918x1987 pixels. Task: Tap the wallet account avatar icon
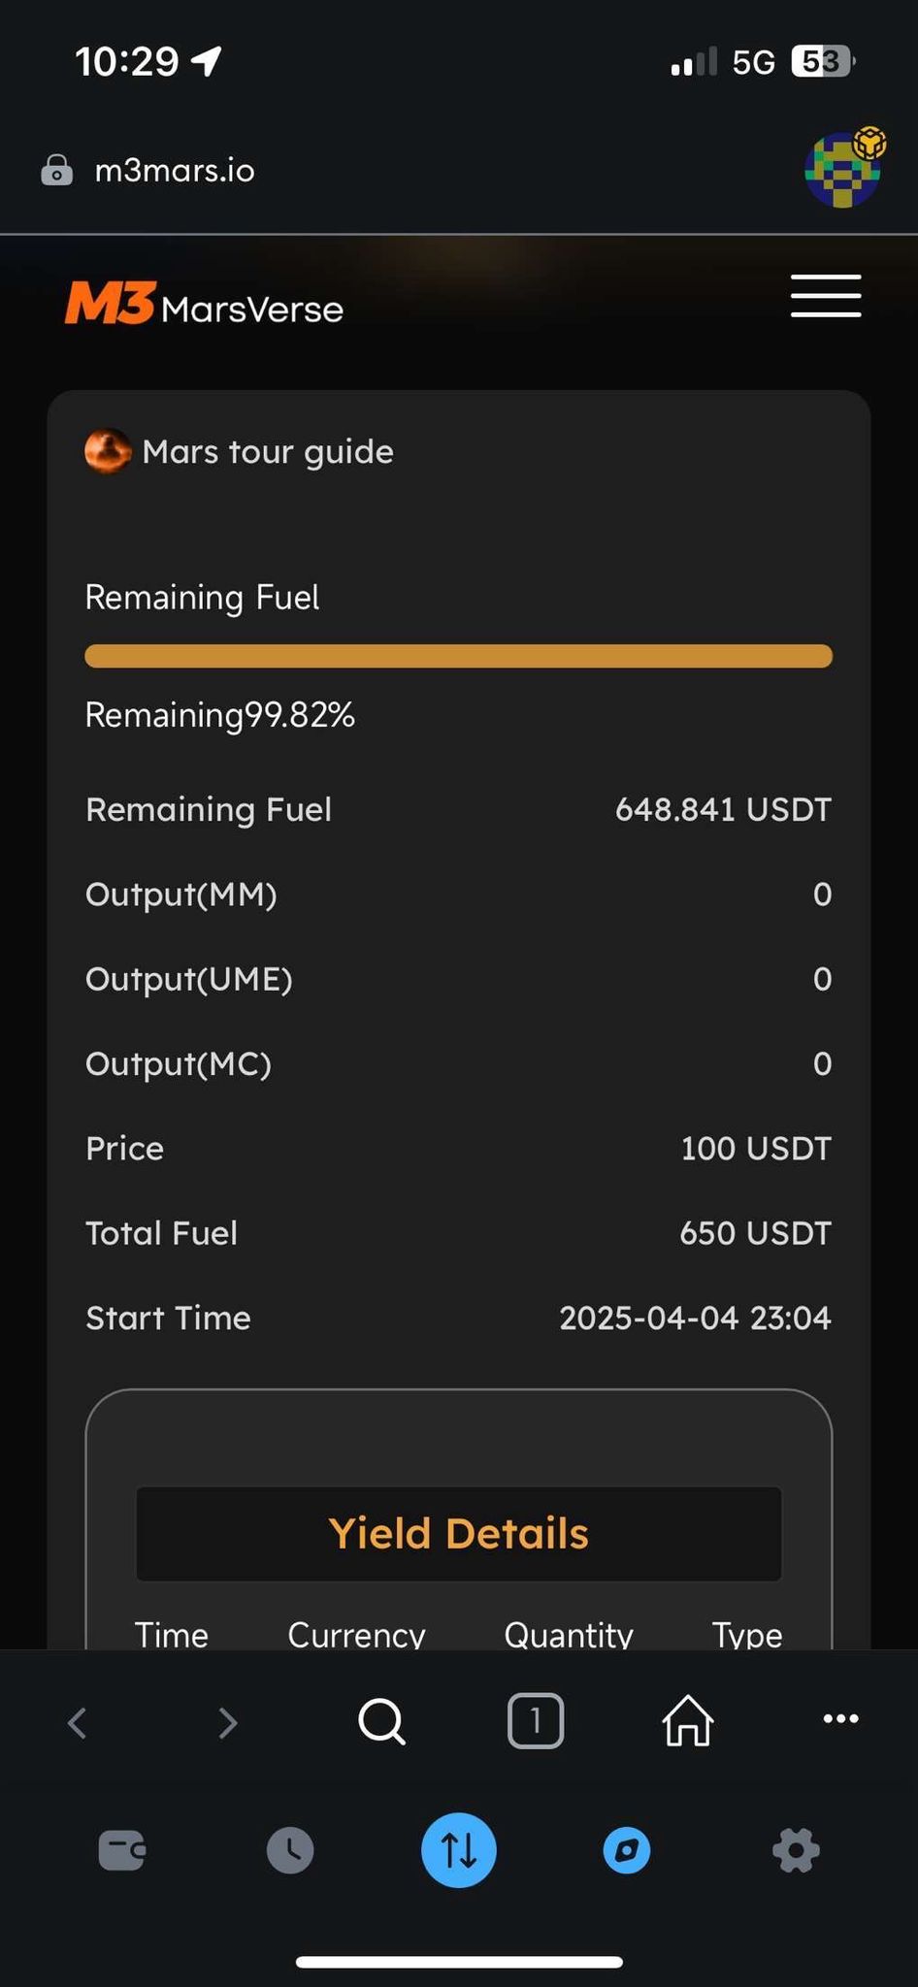coord(842,170)
